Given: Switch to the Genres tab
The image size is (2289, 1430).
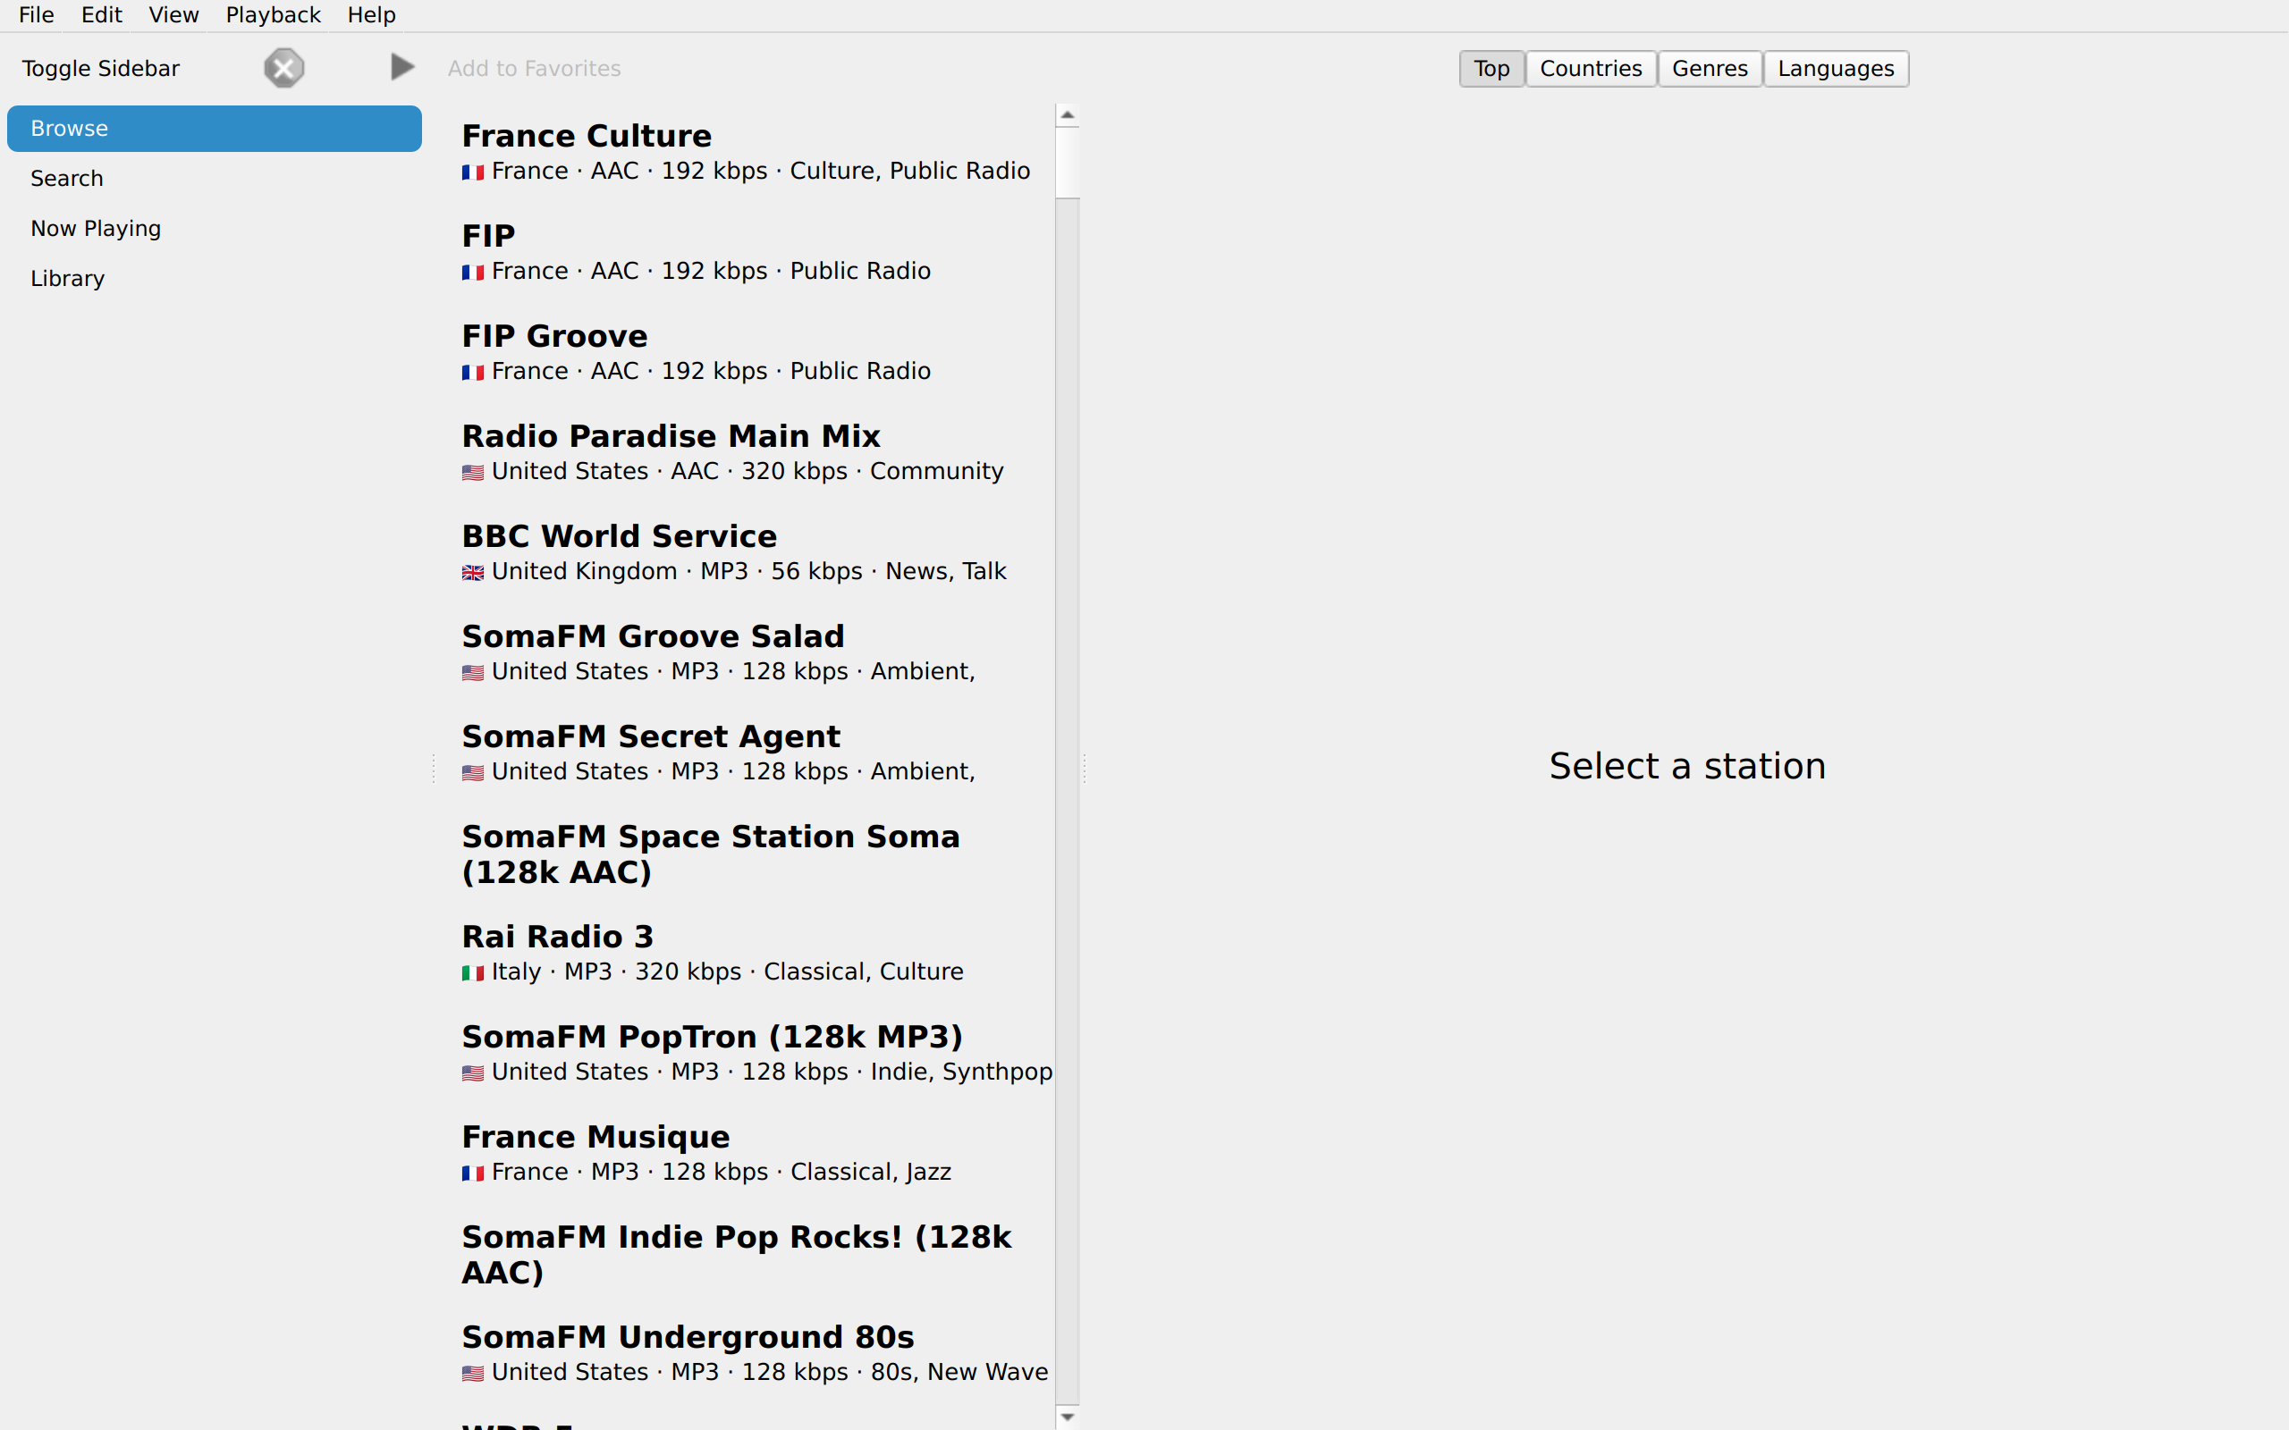Looking at the screenshot, I should (1710, 68).
